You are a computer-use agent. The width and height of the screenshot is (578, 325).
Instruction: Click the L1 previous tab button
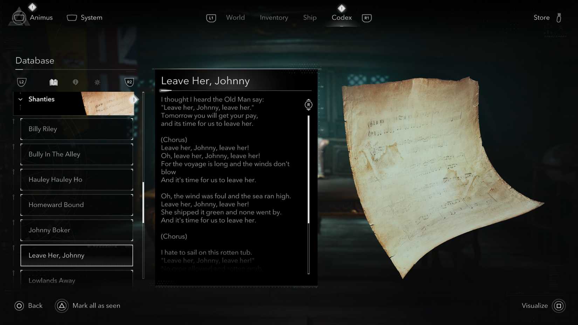pos(211,18)
